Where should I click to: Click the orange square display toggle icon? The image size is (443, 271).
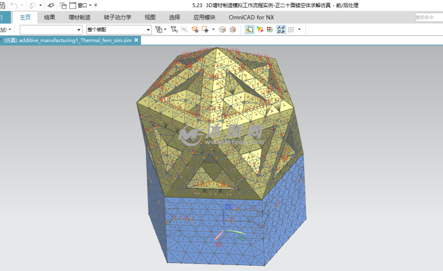pyautogui.click(x=205, y=29)
